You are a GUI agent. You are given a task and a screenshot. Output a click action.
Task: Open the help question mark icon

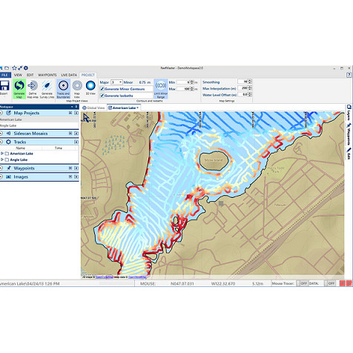(349, 75)
